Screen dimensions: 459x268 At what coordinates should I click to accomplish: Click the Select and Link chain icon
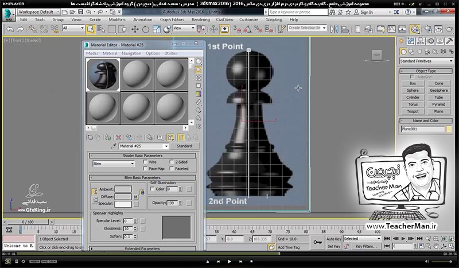tap(33, 29)
